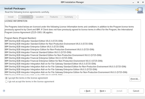Click the greyed-out Install button
Viewport: 145px width, 99px height.
coord(119,91)
